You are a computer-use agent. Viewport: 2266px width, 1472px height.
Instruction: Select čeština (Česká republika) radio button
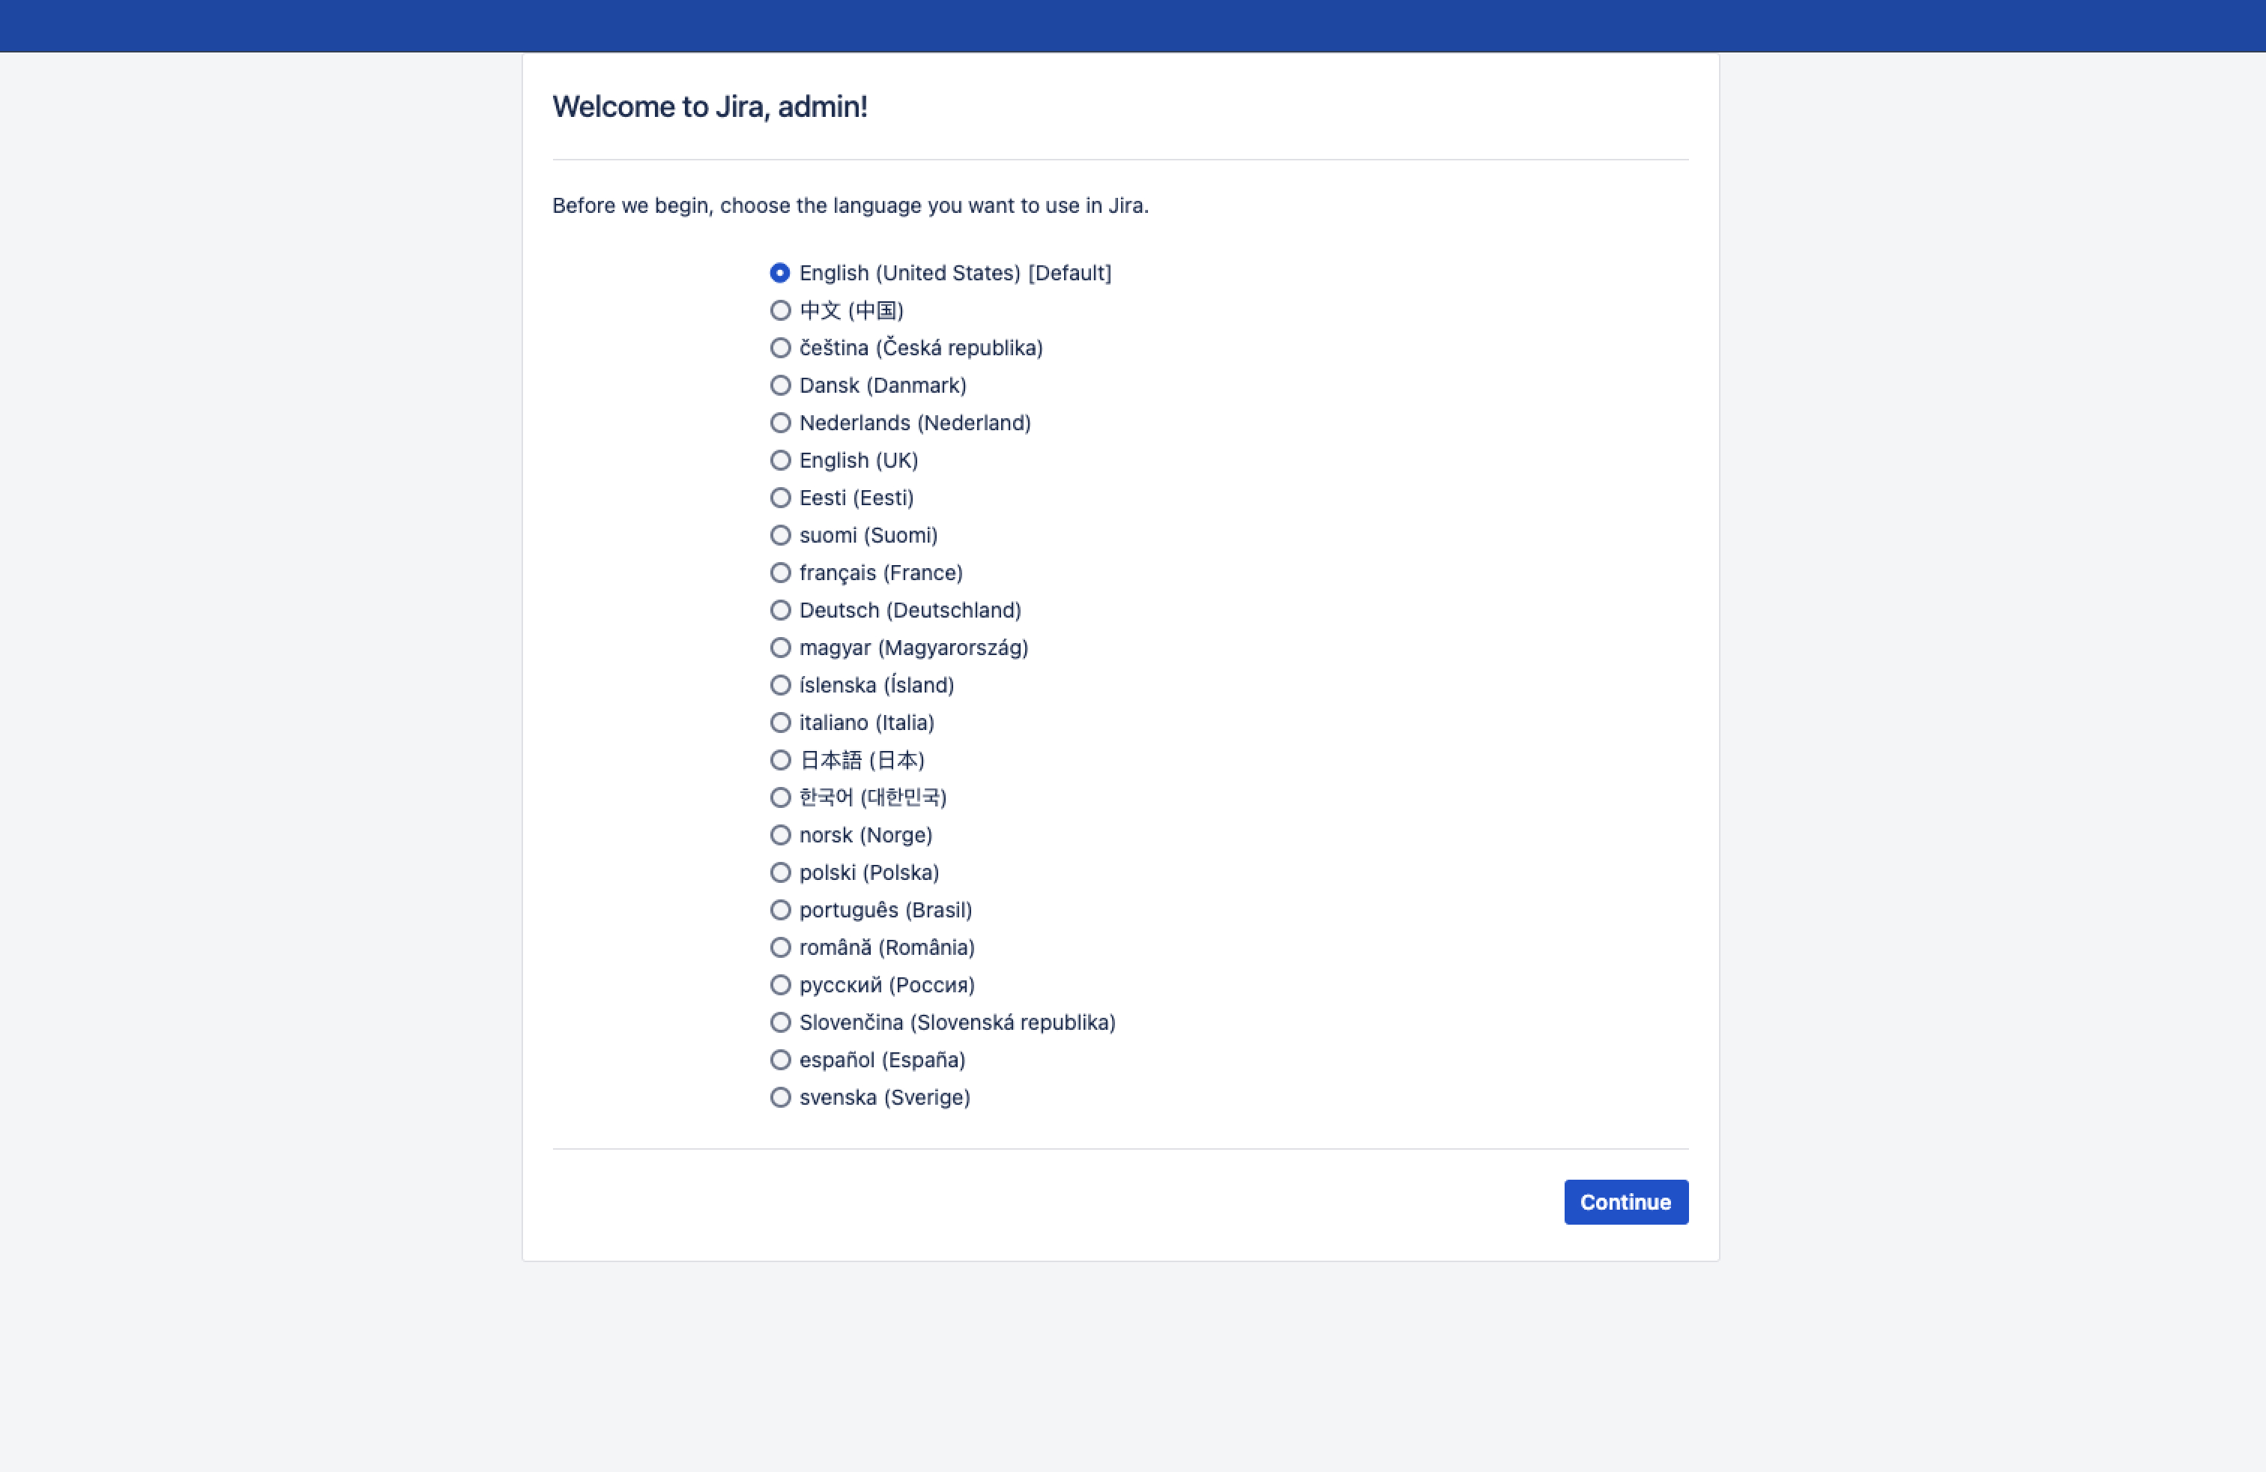coord(780,349)
